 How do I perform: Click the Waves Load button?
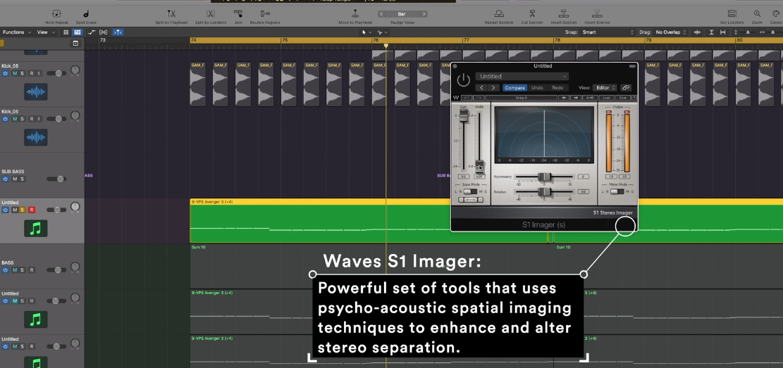tap(606, 98)
